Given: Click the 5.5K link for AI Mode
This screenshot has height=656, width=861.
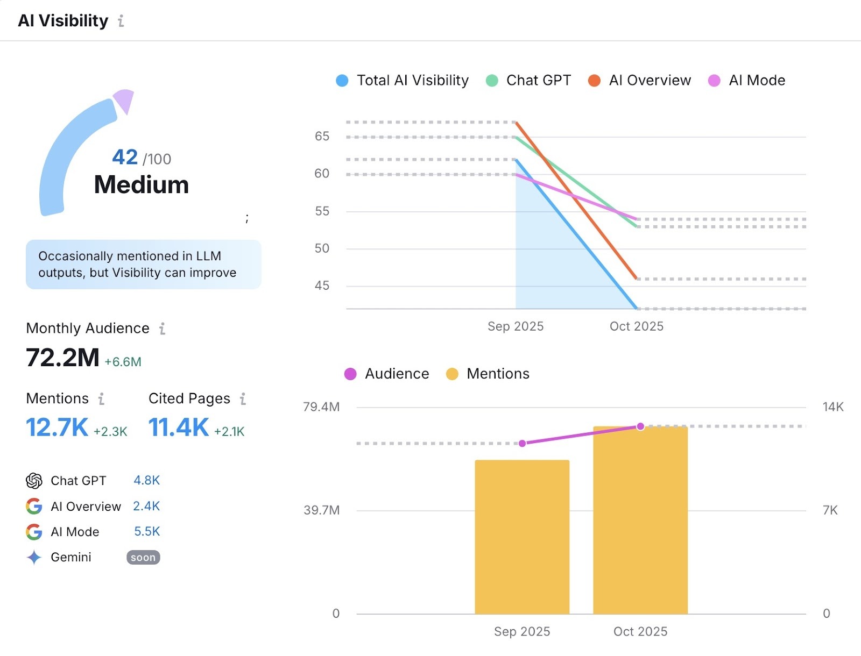Looking at the screenshot, I should click(146, 531).
